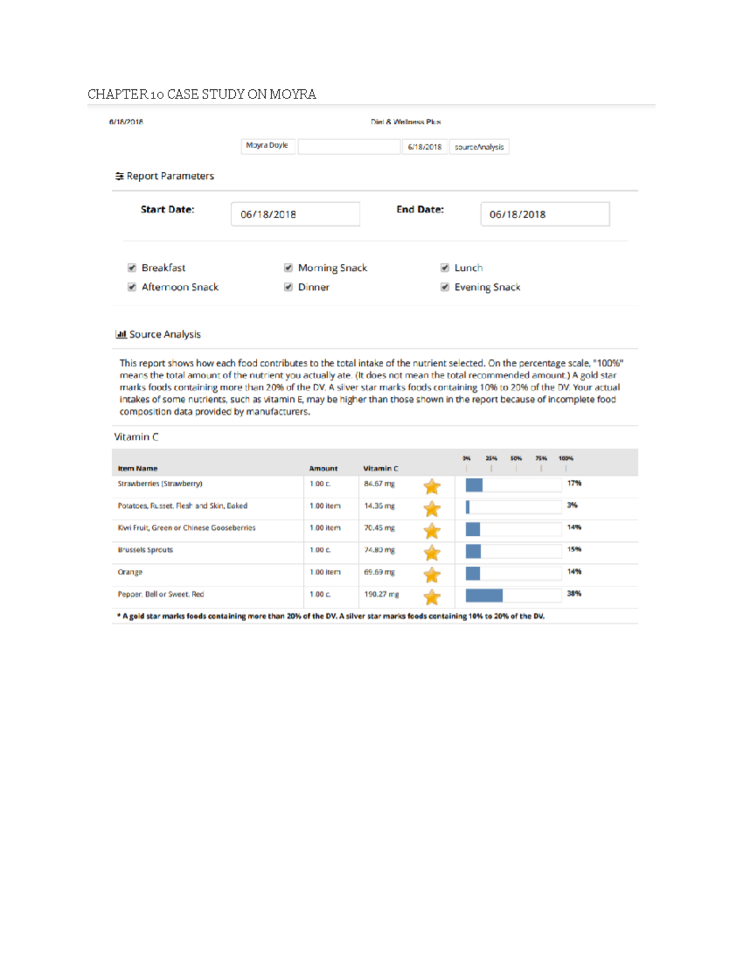Click the 69.69 mg value
The height and width of the screenshot is (962, 743).
click(x=379, y=572)
